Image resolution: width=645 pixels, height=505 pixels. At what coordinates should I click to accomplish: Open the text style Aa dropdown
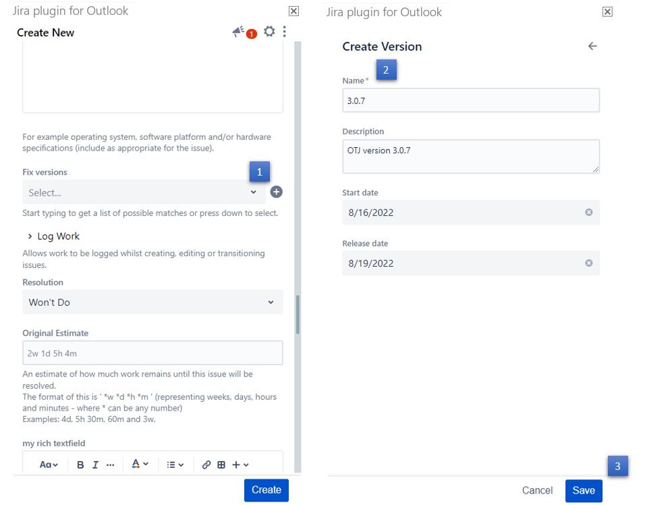coord(49,465)
